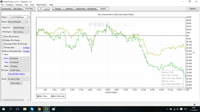The height and width of the screenshot is (112, 200).
Task: Open the Date filter dropdown
Action: (x=19, y=63)
